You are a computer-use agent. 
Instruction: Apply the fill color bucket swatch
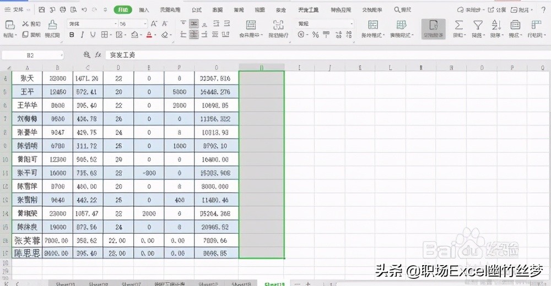[134, 35]
